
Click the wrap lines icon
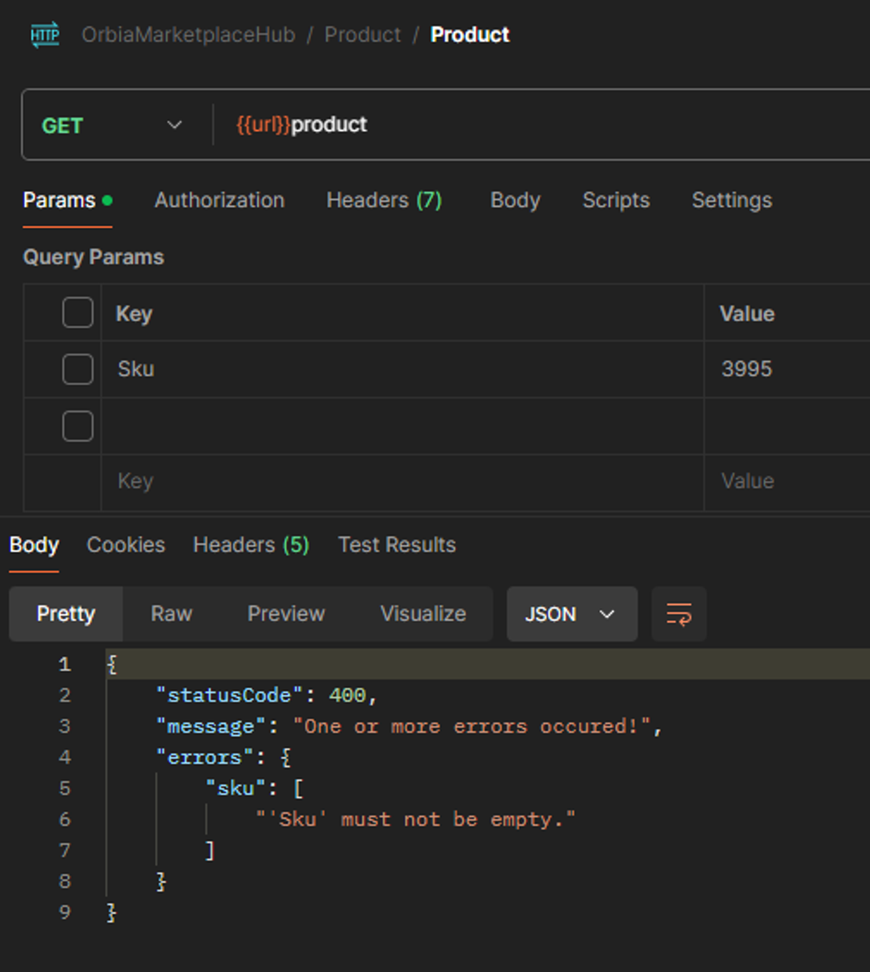pos(679,614)
